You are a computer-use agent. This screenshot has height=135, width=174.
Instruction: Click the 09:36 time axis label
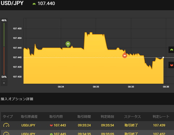[x=166, y=87]
